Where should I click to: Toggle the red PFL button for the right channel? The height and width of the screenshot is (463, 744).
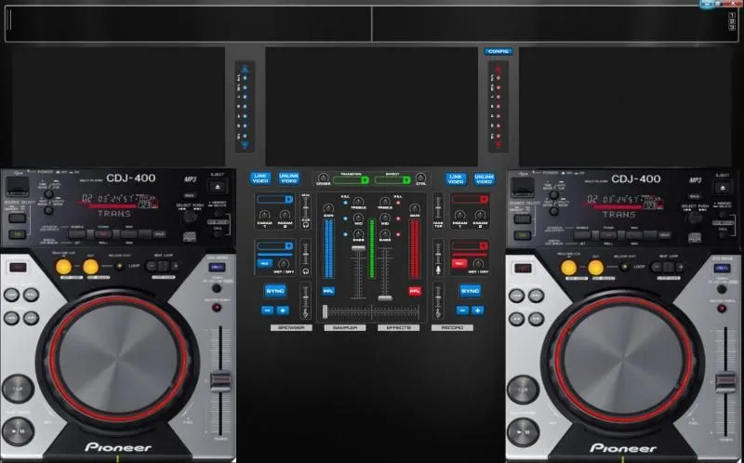[415, 291]
